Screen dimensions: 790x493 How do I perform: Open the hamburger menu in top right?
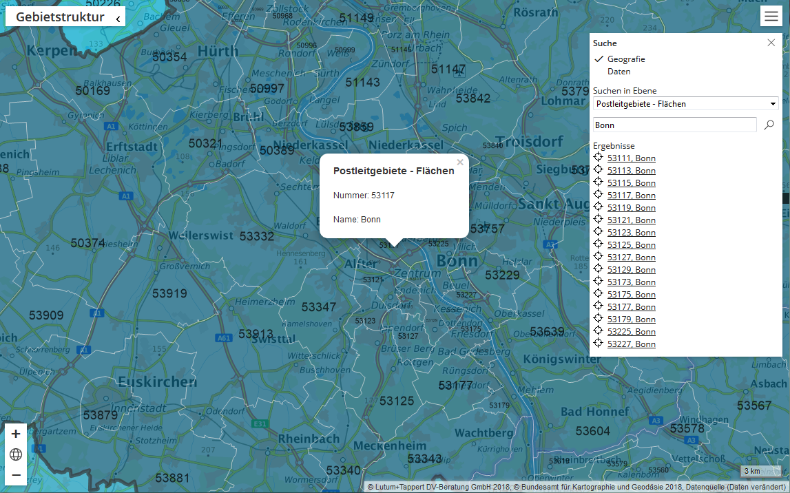771,17
